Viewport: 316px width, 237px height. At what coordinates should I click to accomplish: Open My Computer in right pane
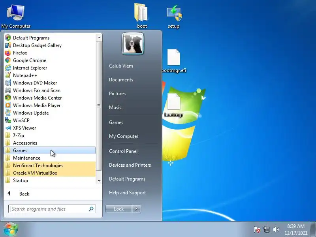pyautogui.click(x=124, y=136)
